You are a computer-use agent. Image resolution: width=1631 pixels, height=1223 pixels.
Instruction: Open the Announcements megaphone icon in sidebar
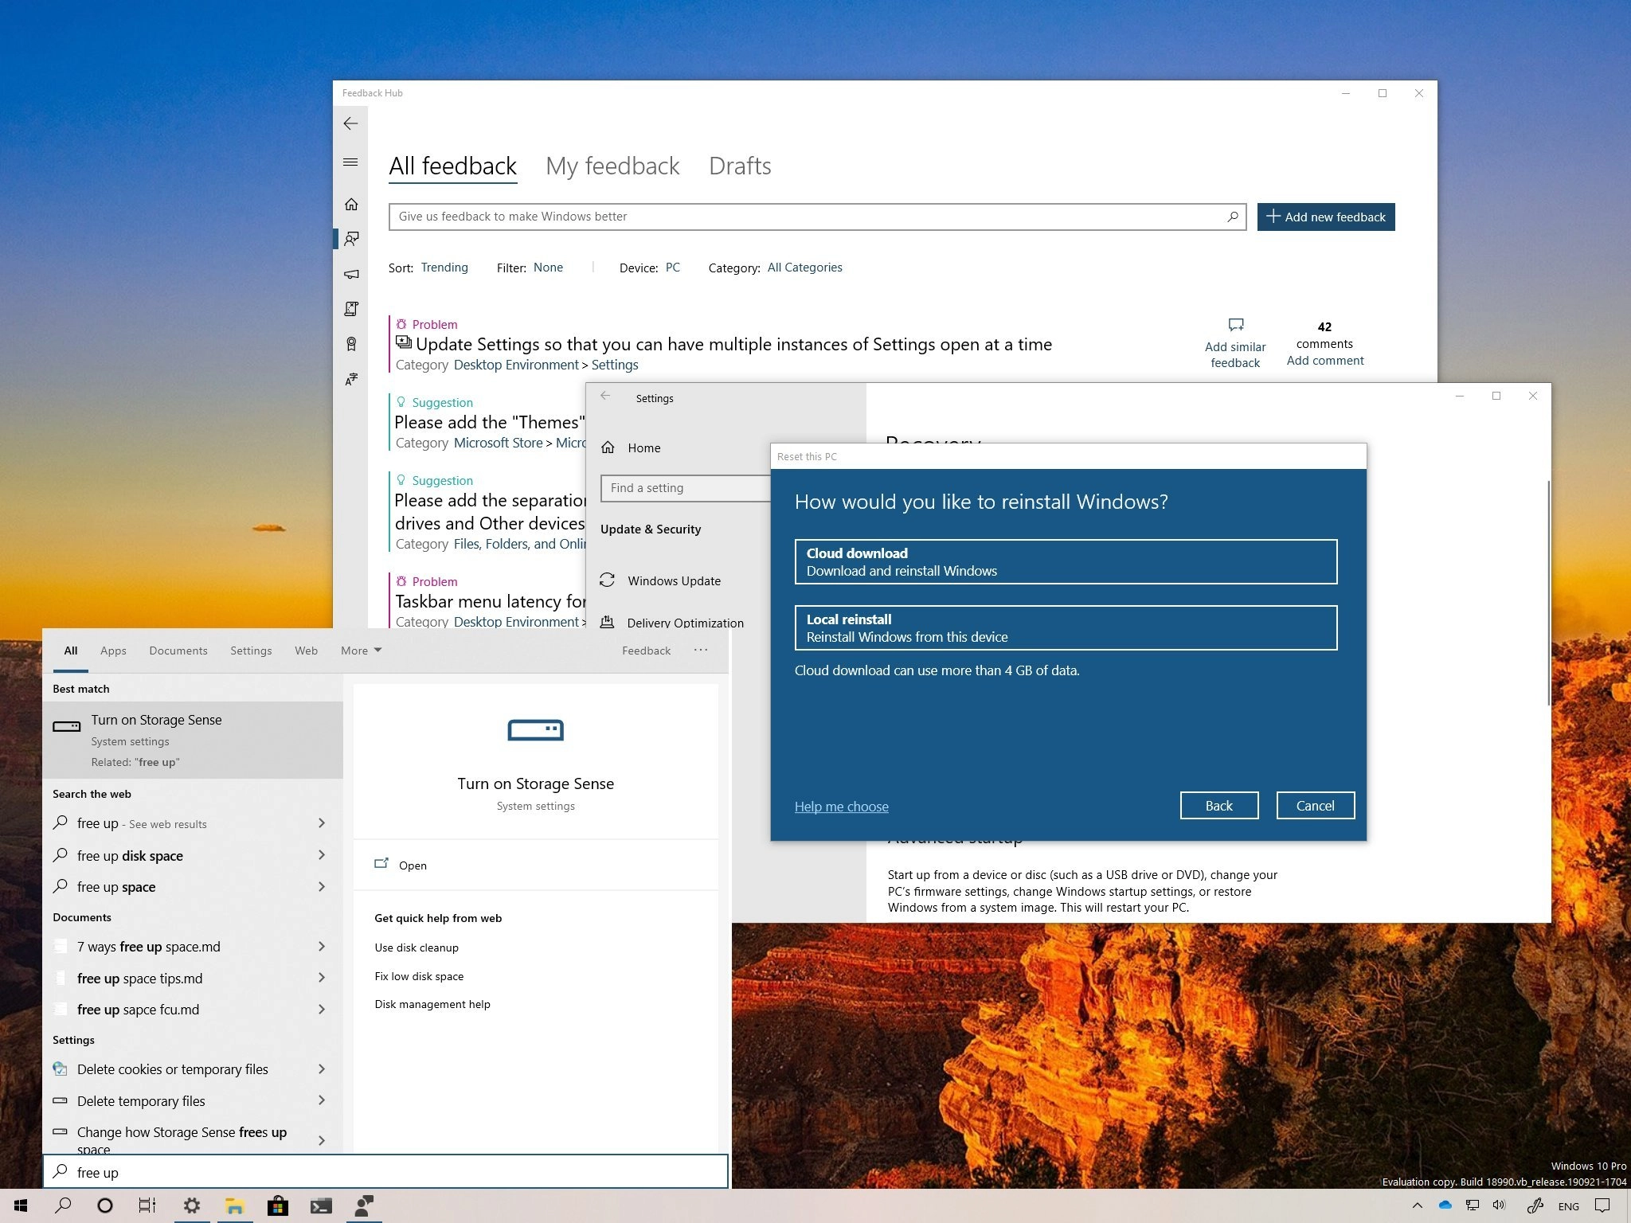point(351,274)
